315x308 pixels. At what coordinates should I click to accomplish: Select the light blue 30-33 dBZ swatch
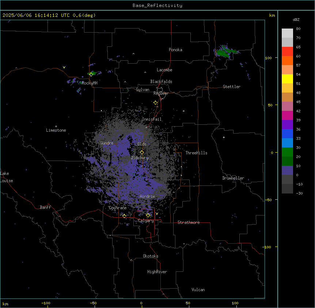click(x=287, y=143)
